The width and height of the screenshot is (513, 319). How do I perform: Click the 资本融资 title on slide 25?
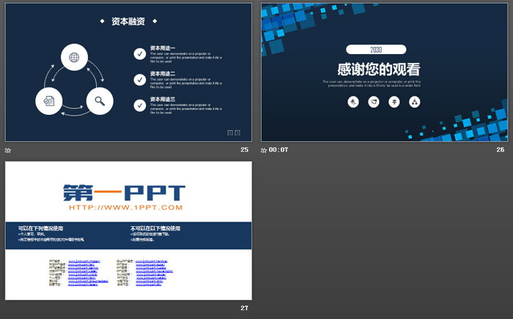click(128, 21)
